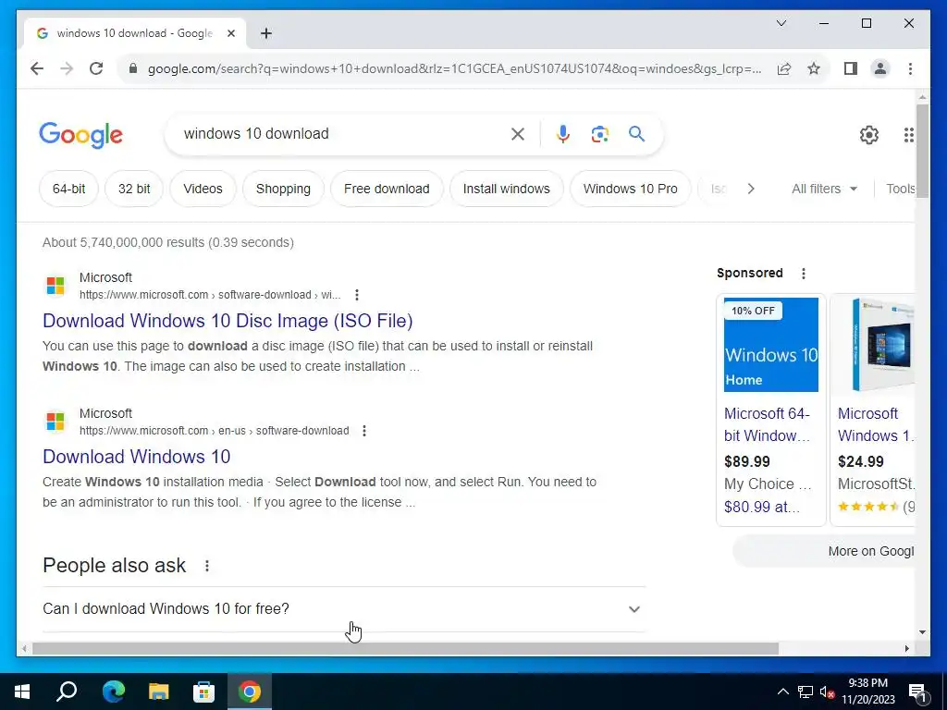Screen dimensions: 947x710
Task: Submit the search with the magnifier icon
Action: [636, 134]
